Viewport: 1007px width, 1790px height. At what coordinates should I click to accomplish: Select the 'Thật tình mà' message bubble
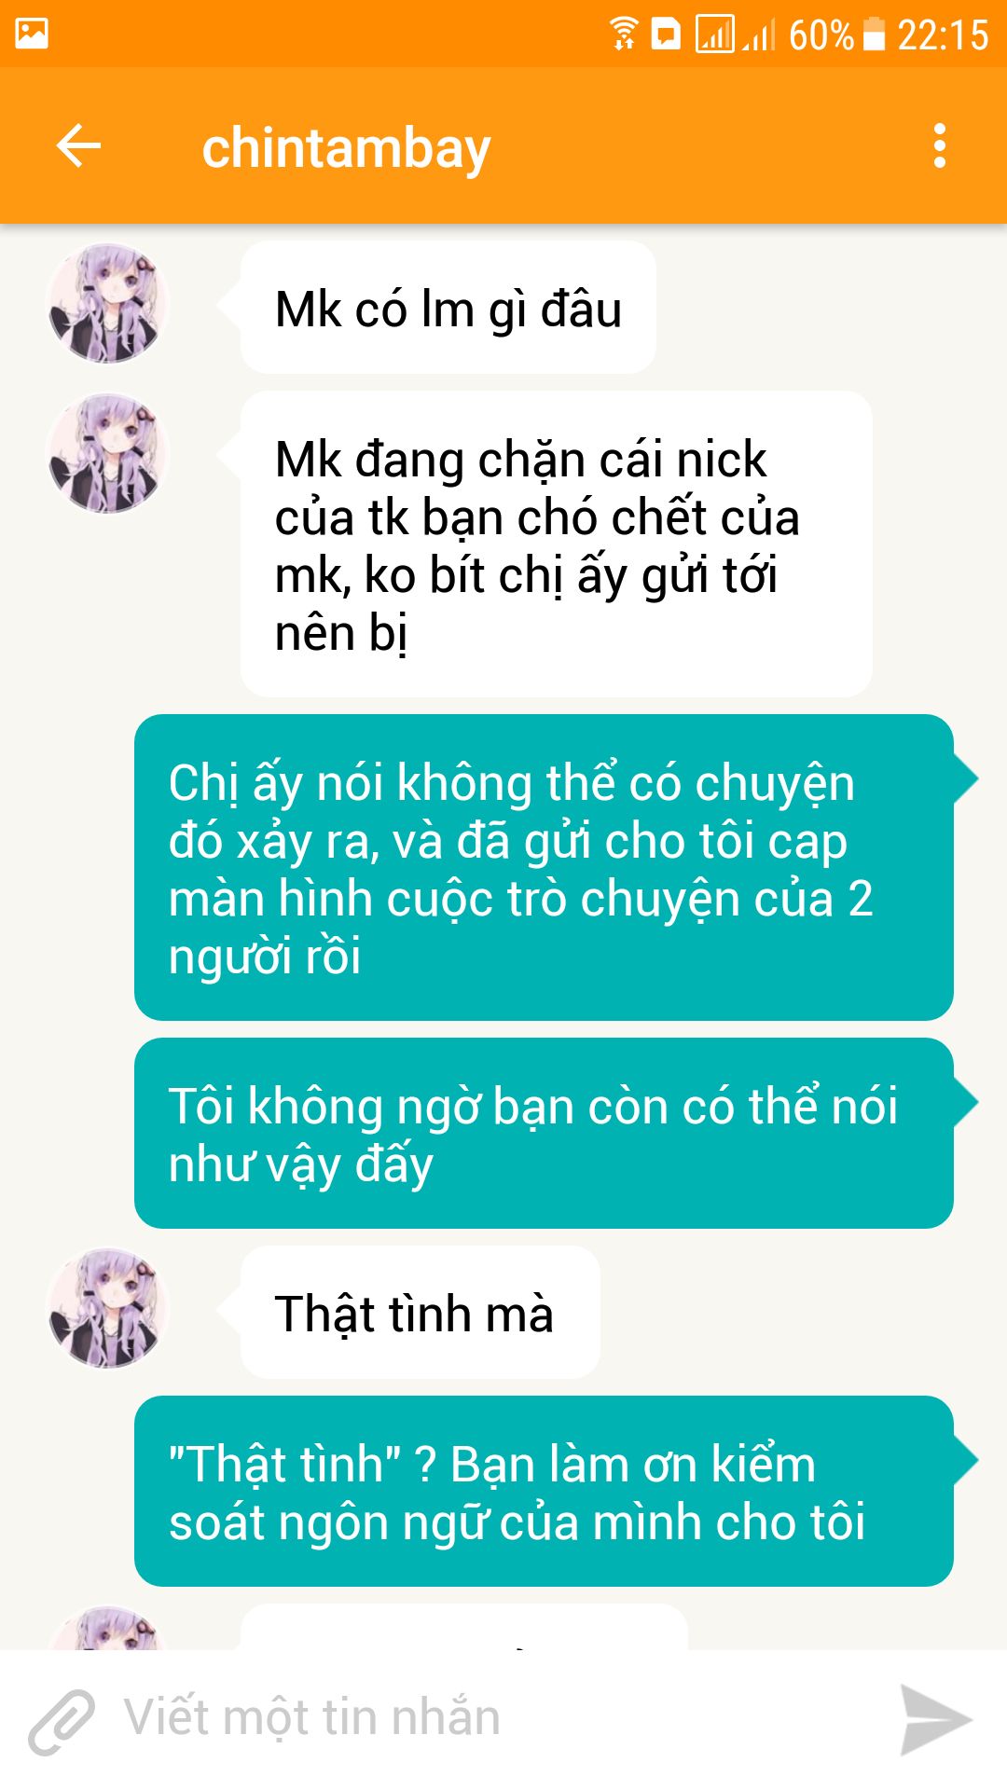pyautogui.click(x=420, y=1313)
